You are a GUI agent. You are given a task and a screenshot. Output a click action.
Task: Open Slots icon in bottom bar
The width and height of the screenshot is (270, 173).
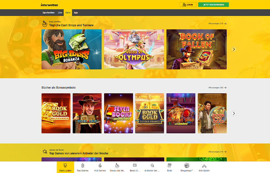coord(169,166)
